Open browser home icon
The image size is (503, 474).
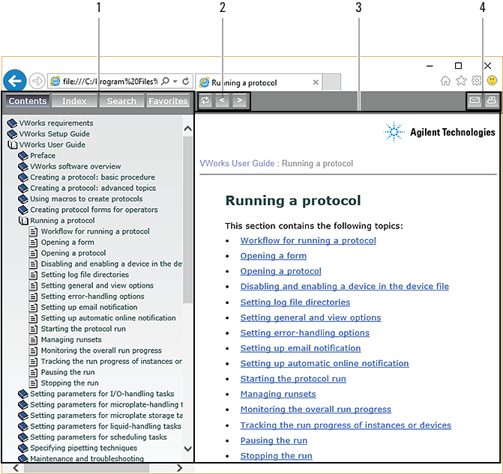tap(445, 81)
